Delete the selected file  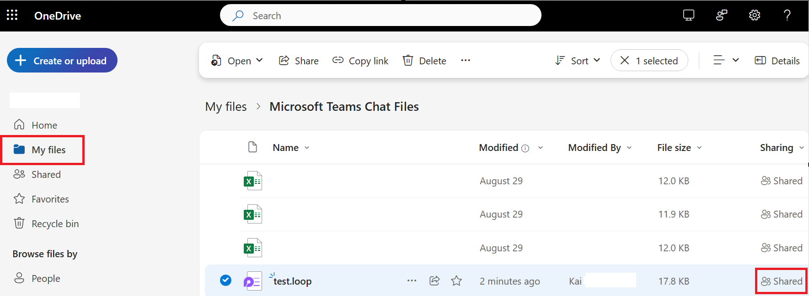point(424,61)
